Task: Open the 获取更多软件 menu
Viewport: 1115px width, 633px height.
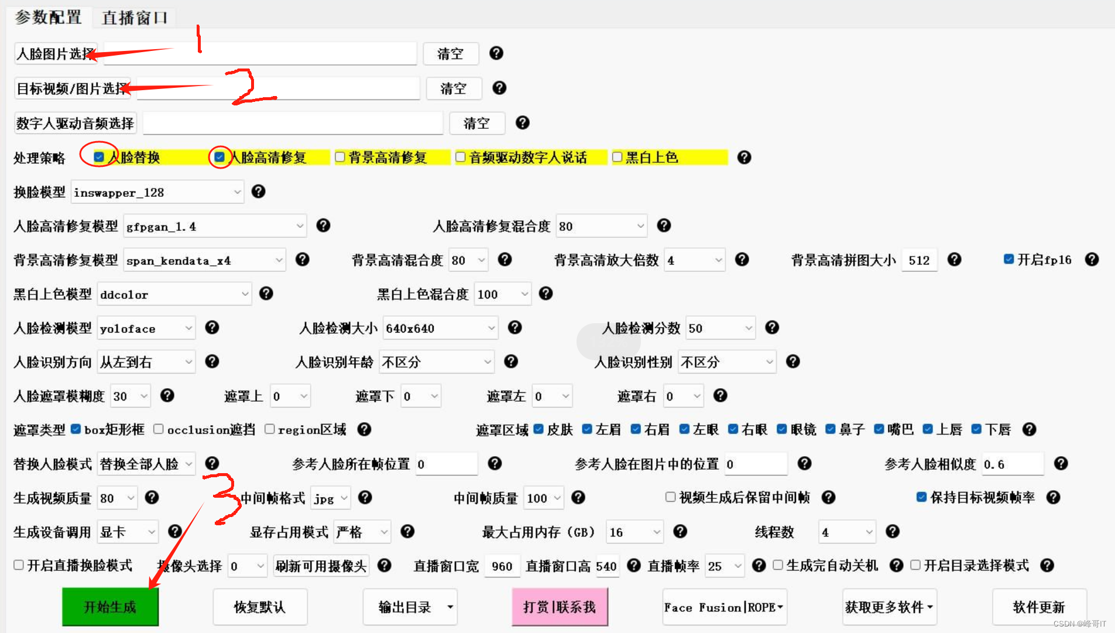Action: [x=890, y=607]
